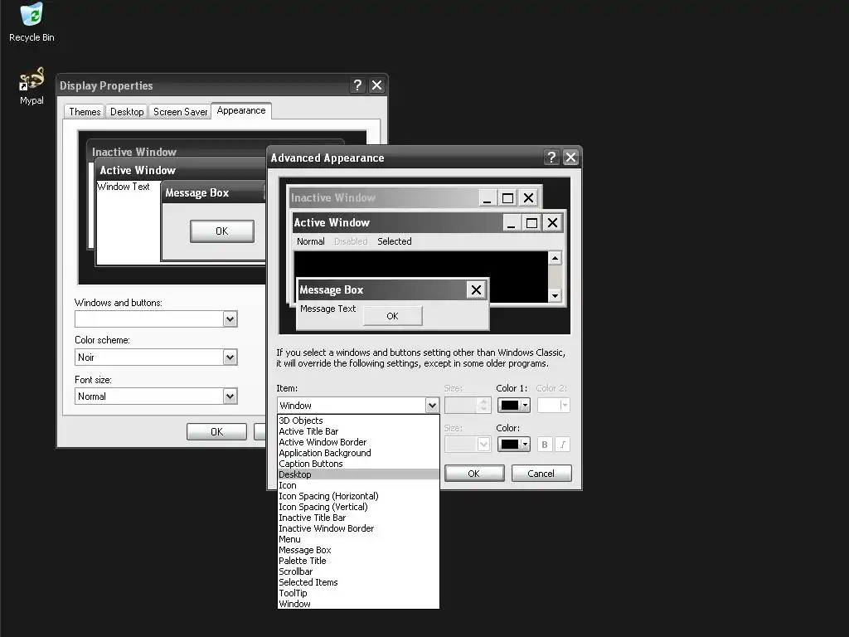Click Selected menu item in Active Window preview

coord(394,241)
